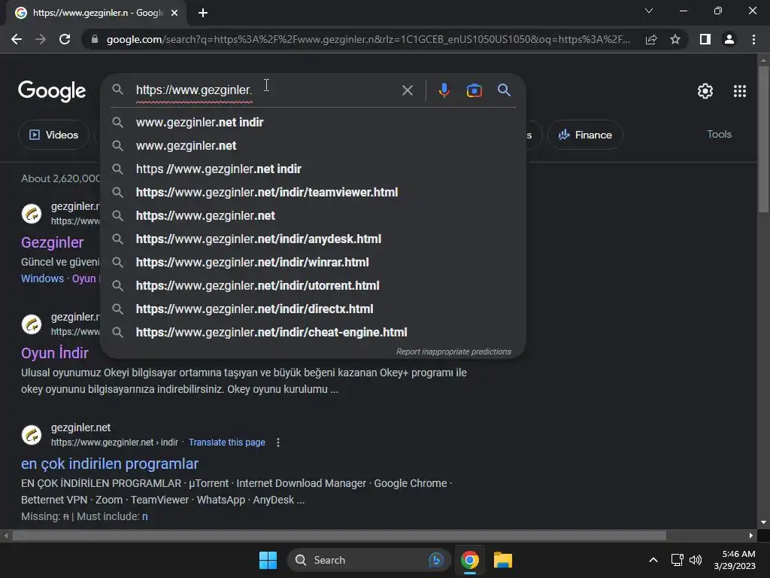The image size is (770, 578).
Task: Choose the teamviewer.html suggestion
Action: (x=313, y=192)
